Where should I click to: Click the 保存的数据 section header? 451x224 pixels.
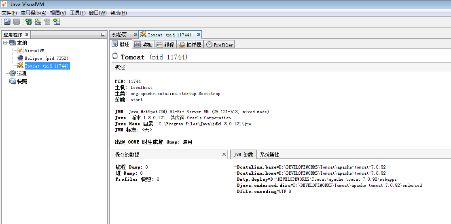(x=169, y=154)
